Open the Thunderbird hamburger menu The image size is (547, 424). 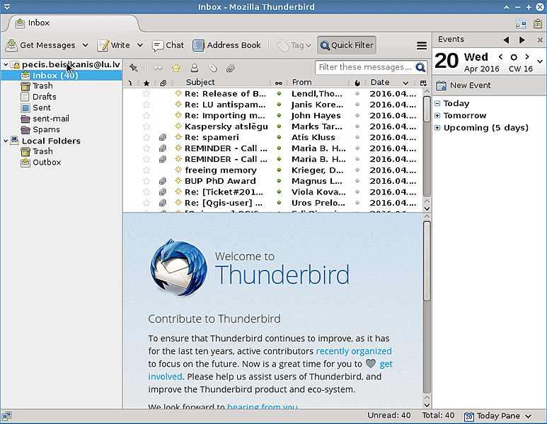tap(422, 46)
